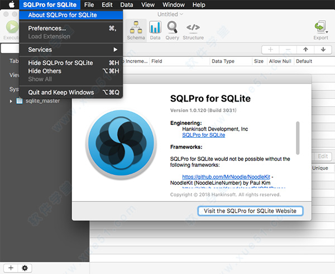Viewport: 335px width, 274px height.
Task: Choose Quit and Keep Windows
Action: [71, 92]
